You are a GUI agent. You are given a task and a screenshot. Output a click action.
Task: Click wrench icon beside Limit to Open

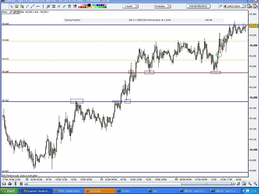point(220,6)
